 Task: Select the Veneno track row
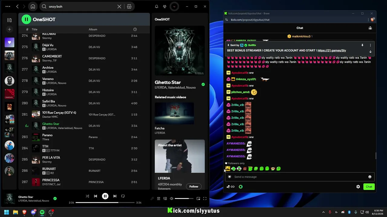click(84, 81)
